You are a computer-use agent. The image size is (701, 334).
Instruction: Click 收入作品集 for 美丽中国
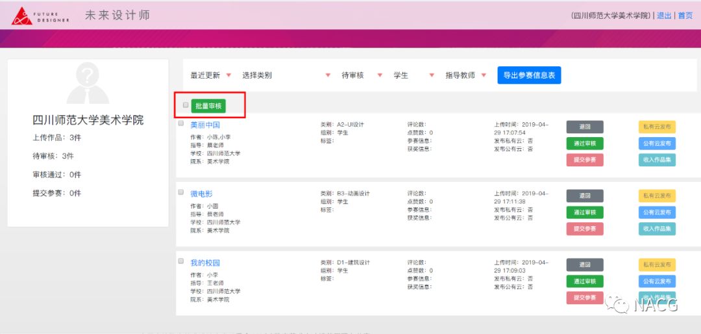pyautogui.click(x=657, y=161)
